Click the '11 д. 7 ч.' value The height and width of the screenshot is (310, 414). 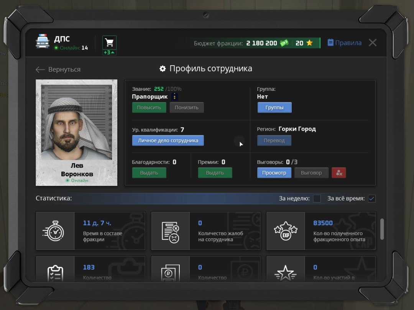[97, 223]
